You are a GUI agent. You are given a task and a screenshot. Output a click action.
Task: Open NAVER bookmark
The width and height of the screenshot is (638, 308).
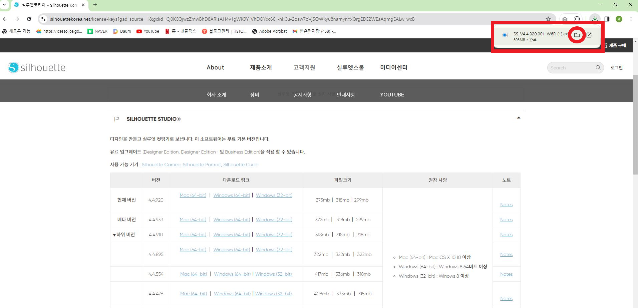click(97, 31)
